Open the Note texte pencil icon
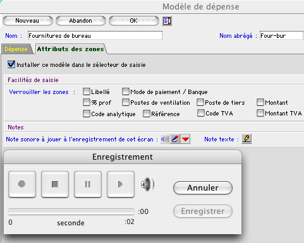304x243 pixels. [246, 139]
